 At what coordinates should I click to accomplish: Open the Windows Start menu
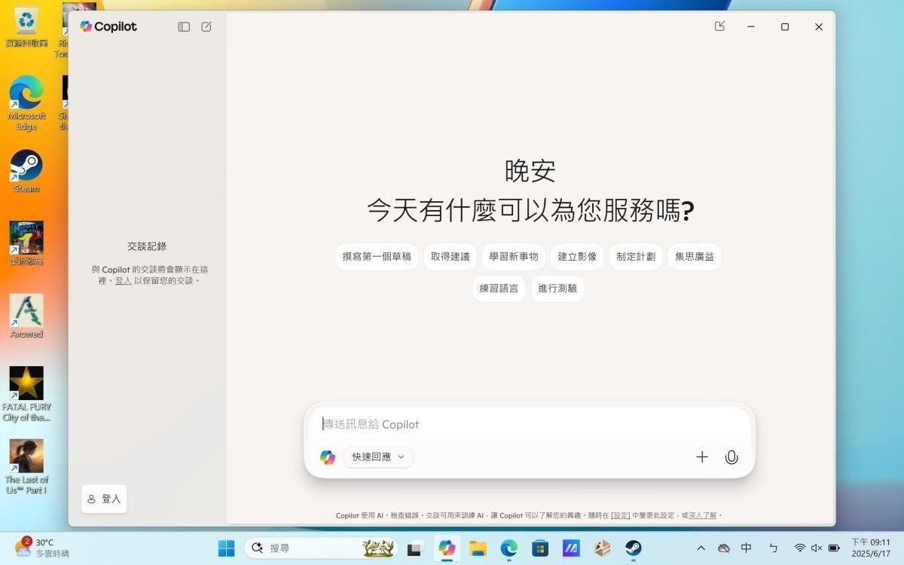226,548
